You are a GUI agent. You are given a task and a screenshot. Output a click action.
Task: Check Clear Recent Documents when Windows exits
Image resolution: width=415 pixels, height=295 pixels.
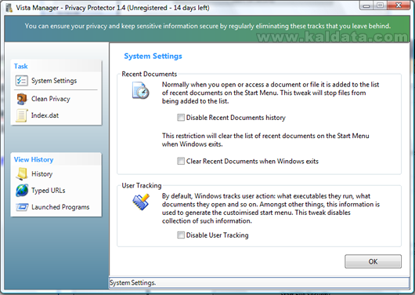(181, 161)
